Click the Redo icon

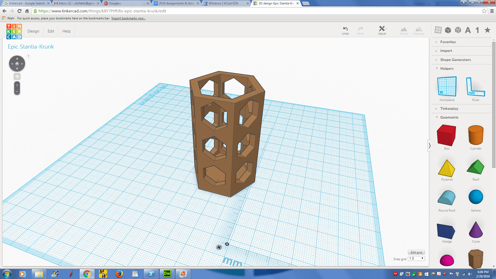(360, 30)
